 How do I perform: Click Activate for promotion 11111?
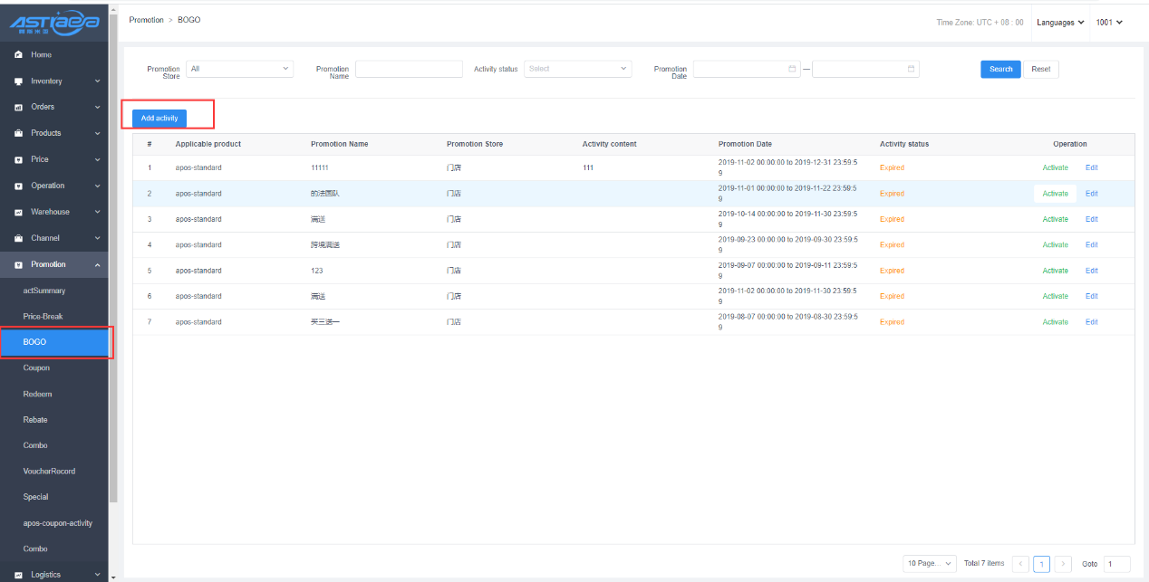point(1055,168)
